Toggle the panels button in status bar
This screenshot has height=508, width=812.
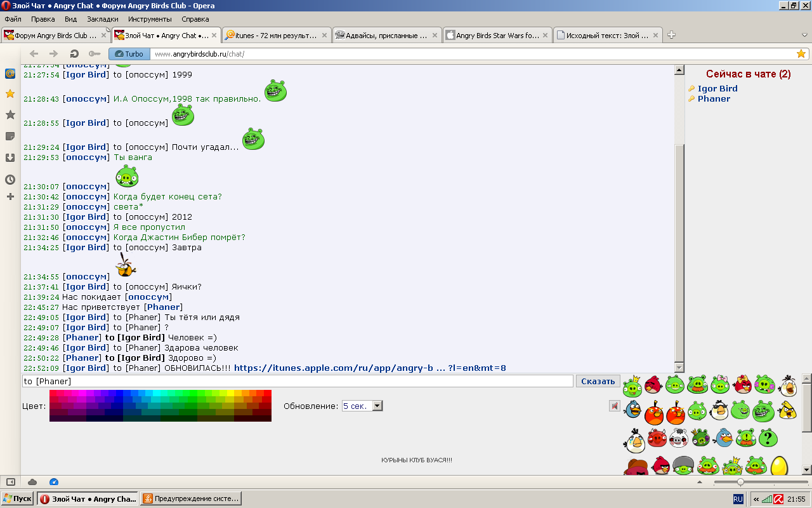[11, 482]
